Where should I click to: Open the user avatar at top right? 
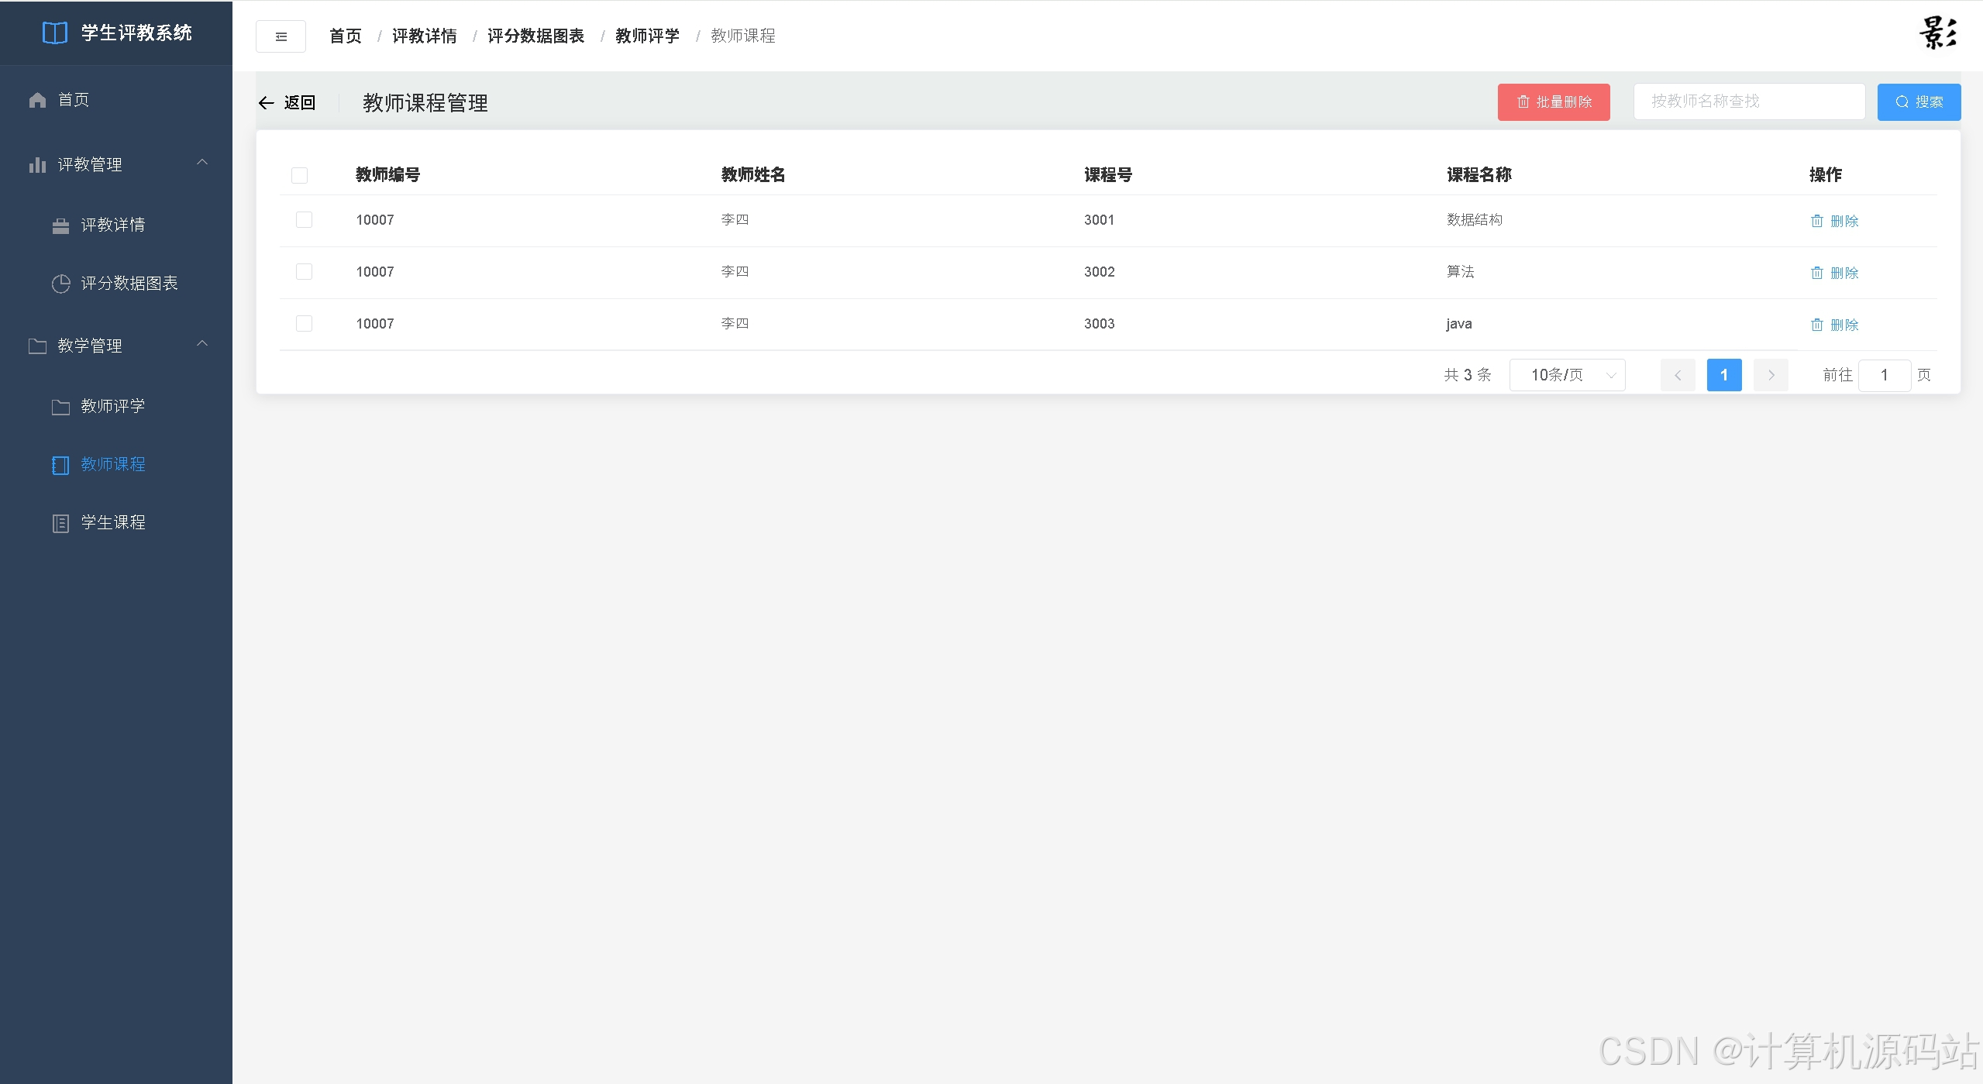tap(1937, 33)
